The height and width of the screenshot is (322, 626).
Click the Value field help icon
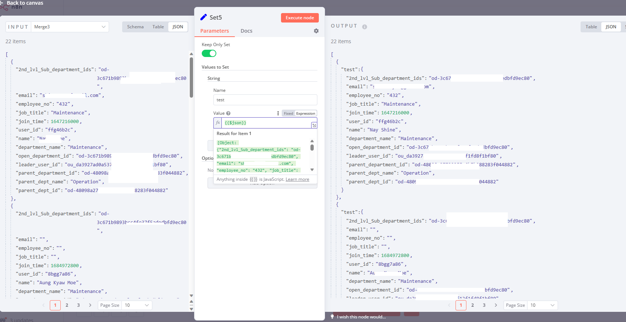tap(228, 113)
